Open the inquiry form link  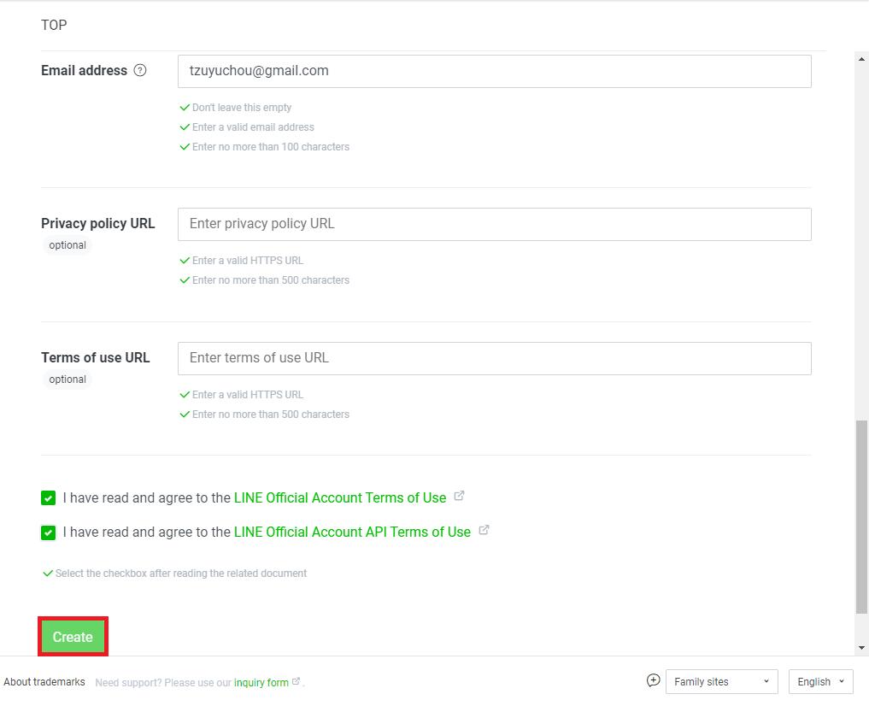coord(261,682)
